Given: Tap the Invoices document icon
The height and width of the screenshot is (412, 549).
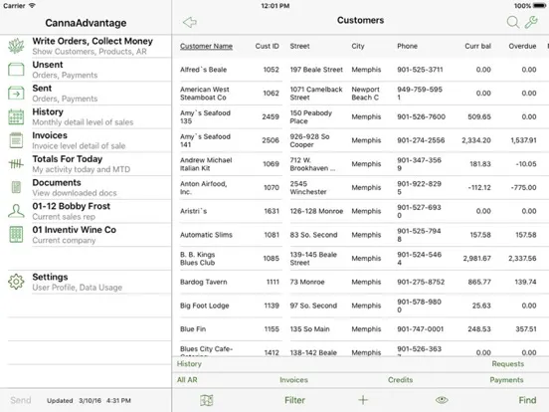Looking at the screenshot, I should coord(16,140).
